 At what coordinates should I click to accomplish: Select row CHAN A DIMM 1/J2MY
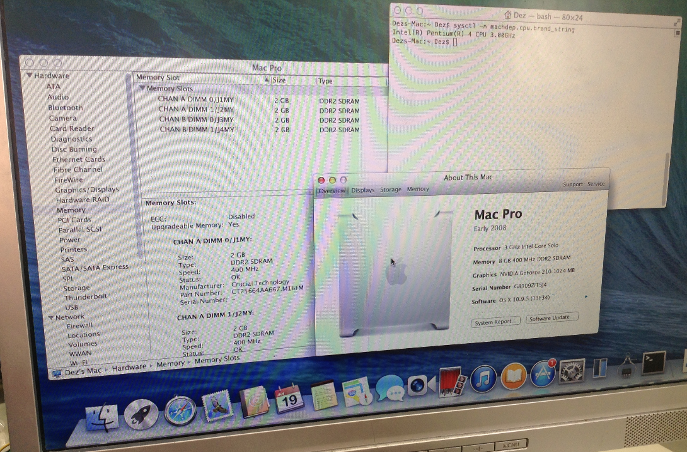[x=261, y=110]
